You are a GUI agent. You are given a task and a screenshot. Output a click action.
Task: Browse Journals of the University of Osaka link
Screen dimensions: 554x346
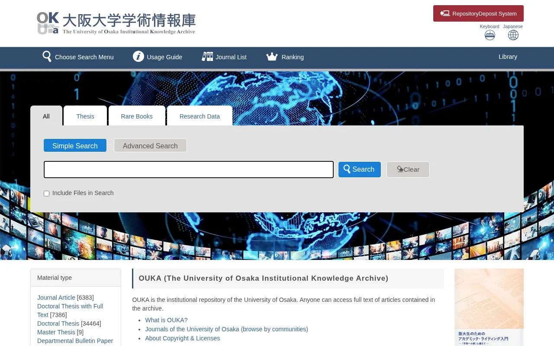[226, 329]
